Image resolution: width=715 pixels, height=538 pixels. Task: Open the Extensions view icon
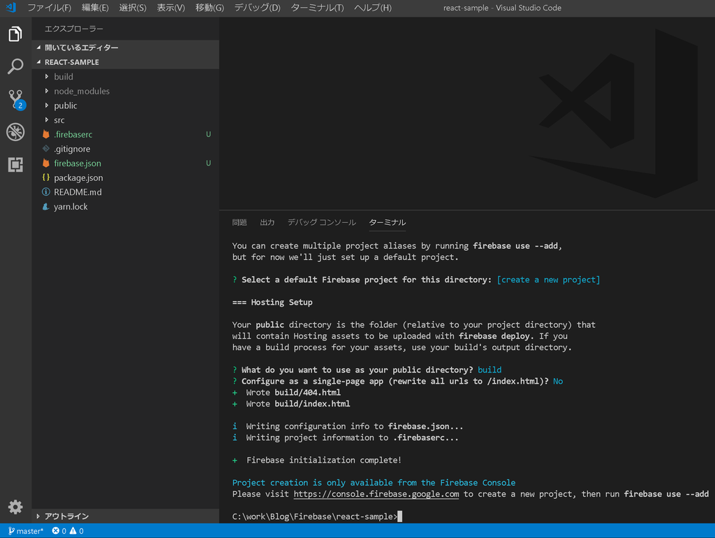[15, 164]
